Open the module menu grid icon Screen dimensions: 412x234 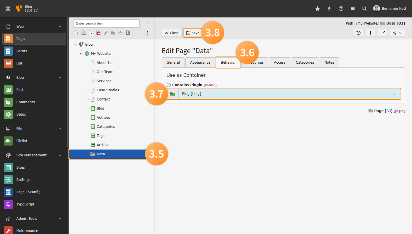click(x=8, y=9)
